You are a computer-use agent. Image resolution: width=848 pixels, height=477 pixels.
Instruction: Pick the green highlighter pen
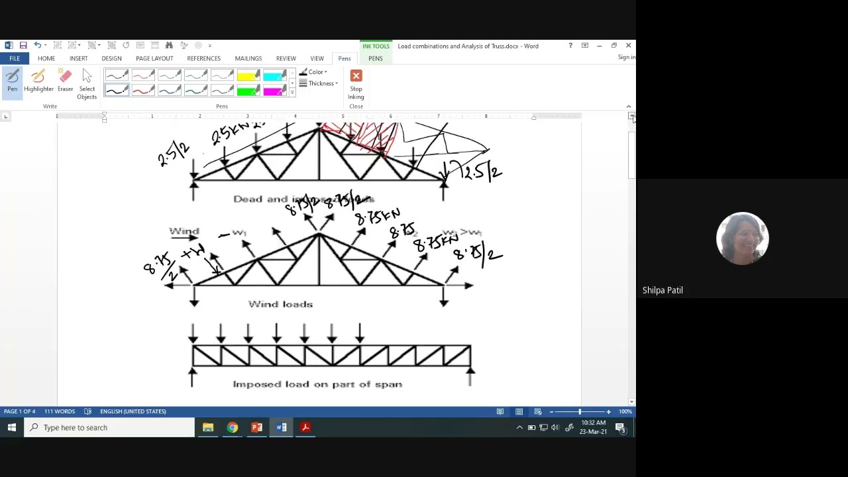pyautogui.click(x=248, y=90)
